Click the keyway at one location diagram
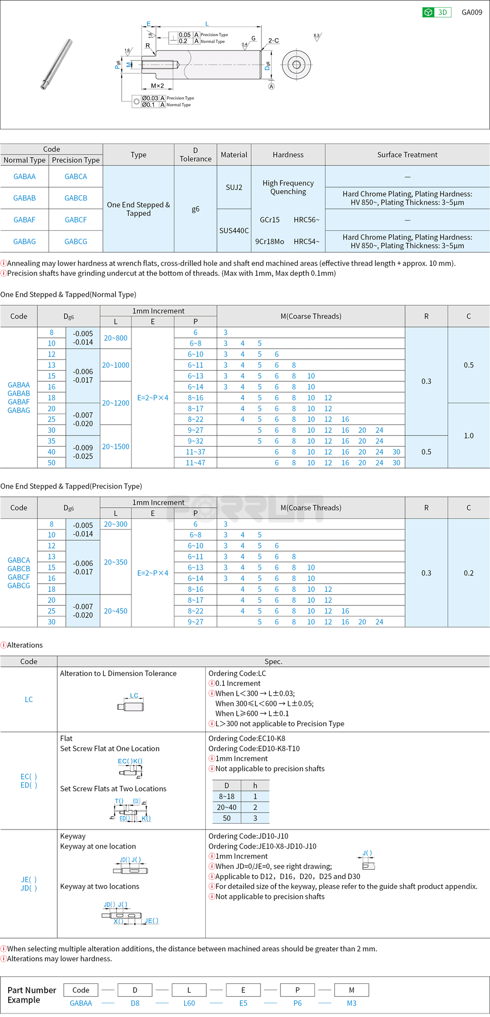 pyautogui.click(x=130, y=866)
